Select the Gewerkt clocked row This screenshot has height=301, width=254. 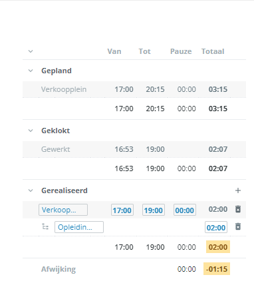[x=134, y=149]
